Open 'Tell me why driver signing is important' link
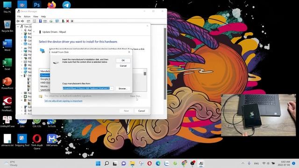The height and width of the screenshot is (168, 299). 64,101
